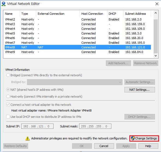Click the yellow warning triangle icon
The width and height of the screenshot is (161, 152).
27,138
